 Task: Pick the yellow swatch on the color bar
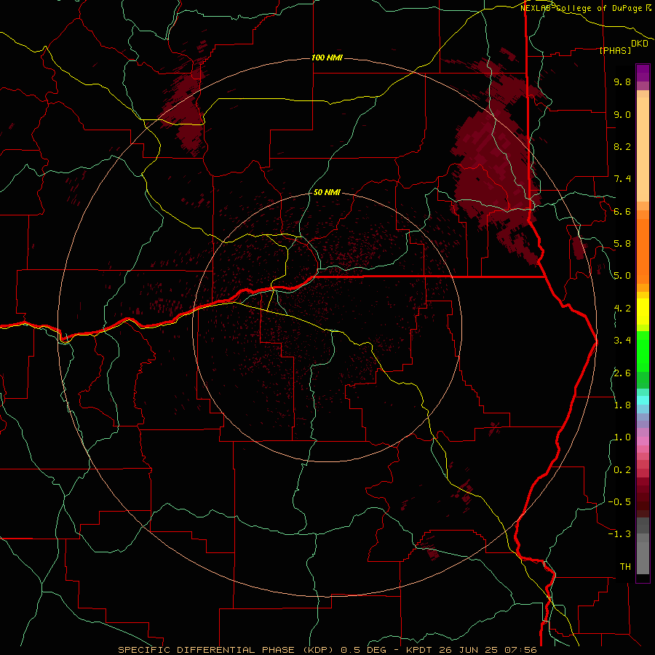pos(643,311)
